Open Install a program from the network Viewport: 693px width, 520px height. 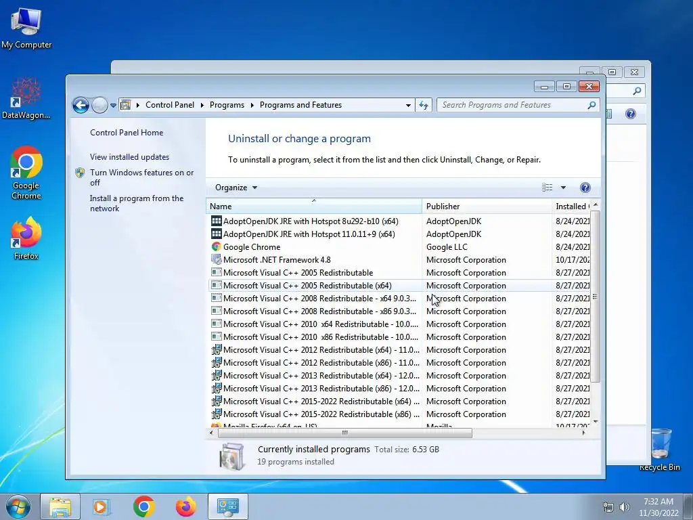pyautogui.click(x=136, y=203)
